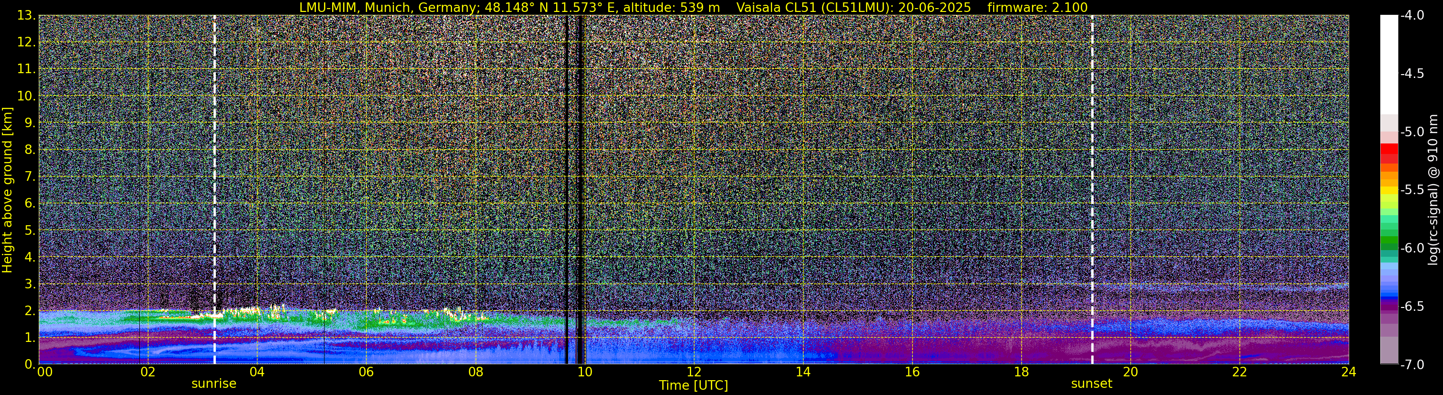Pick the yellow segment of the colorbar
The width and height of the screenshot is (1443, 395).
tap(1389, 190)
